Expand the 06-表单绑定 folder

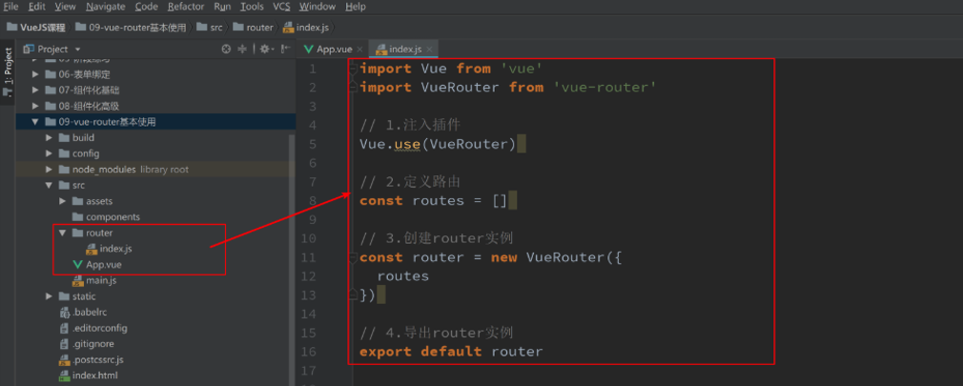click(35, 74)
